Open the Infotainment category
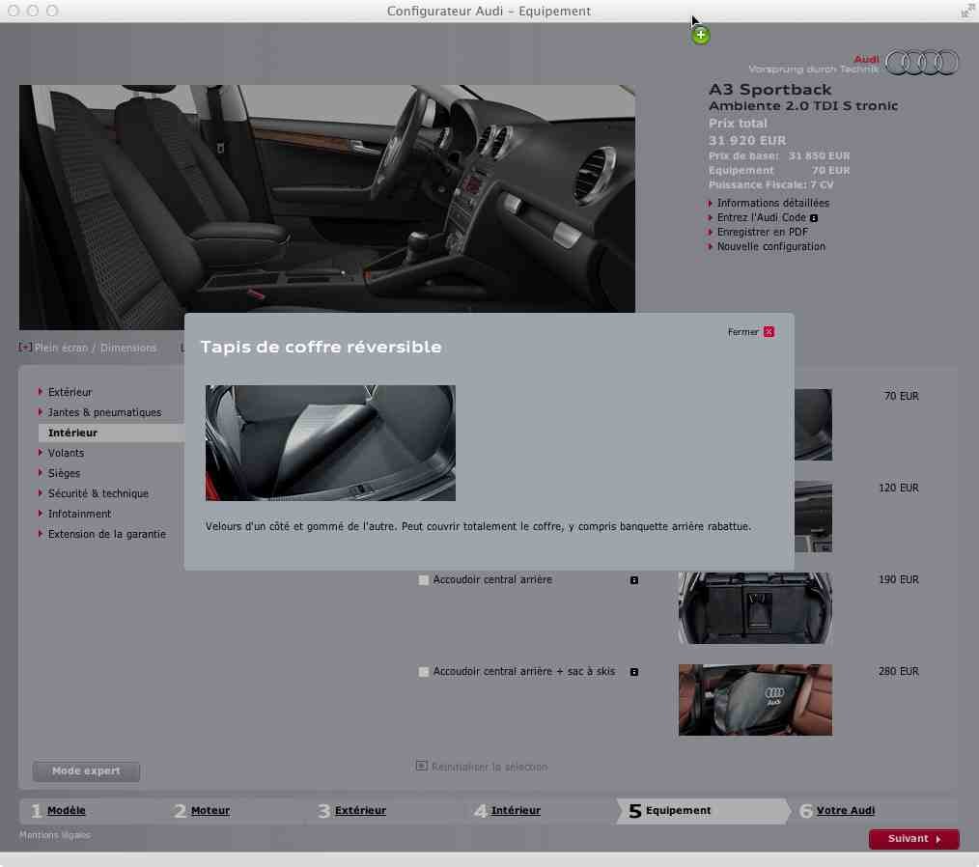Viewport: 979px width, 867px height. (79, 514)
